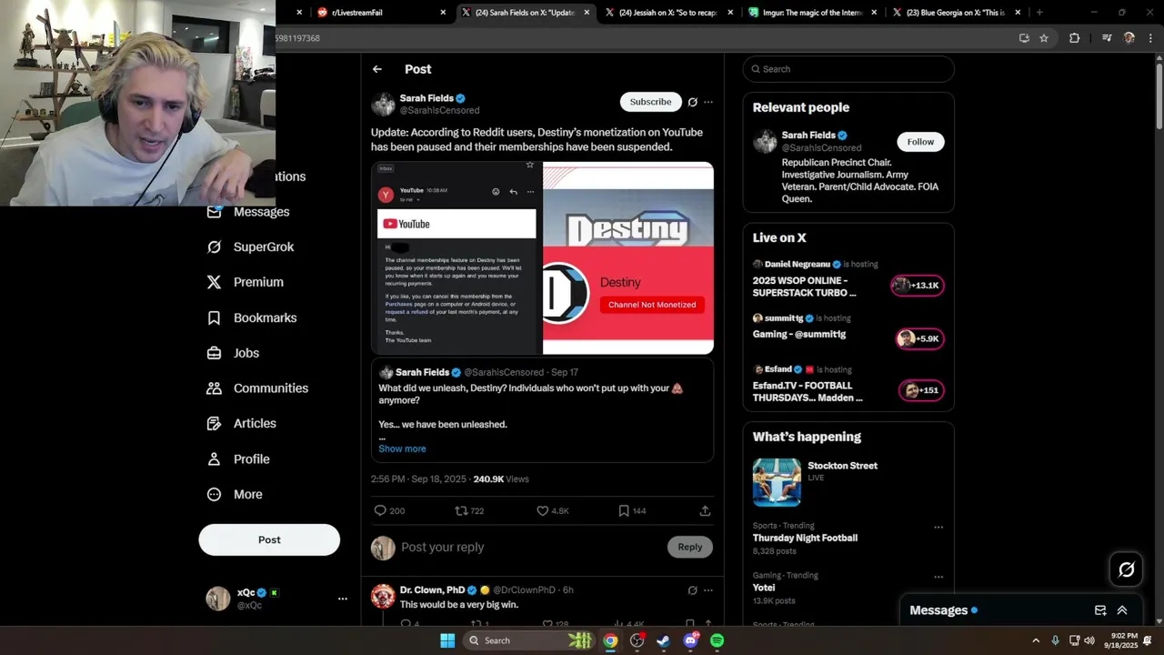Open the Destiny Channel Not Monetized image
Image resolution: width=1164 pixels, height=655 pixels.
628,258
